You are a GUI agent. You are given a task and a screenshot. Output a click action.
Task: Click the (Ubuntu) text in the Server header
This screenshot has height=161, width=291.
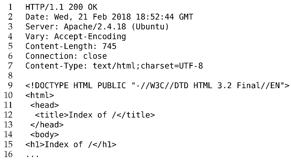point(150,27)
